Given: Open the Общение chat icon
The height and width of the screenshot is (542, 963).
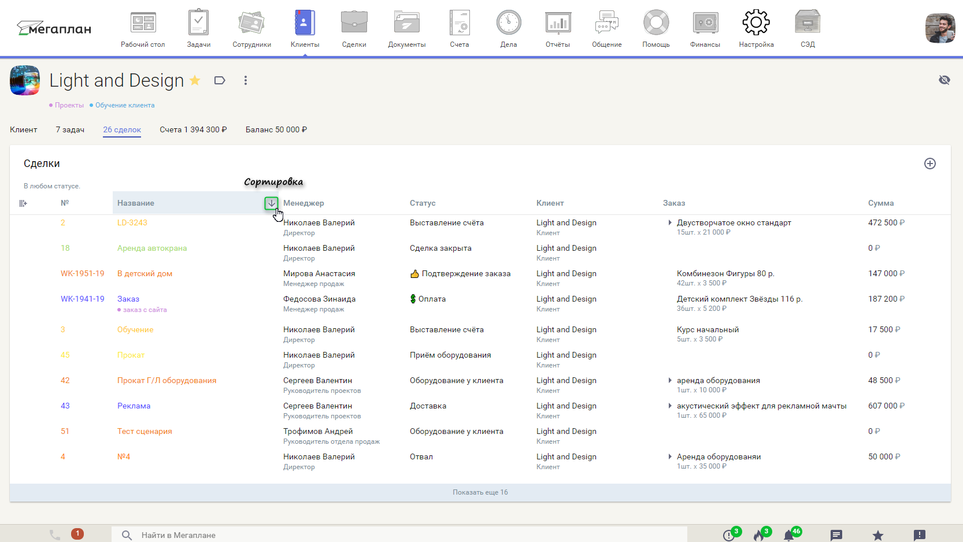Looking at the screenshot, I should tap(607, 23).
